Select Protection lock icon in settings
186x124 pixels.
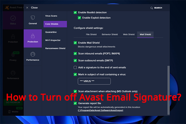coord(33,36)
